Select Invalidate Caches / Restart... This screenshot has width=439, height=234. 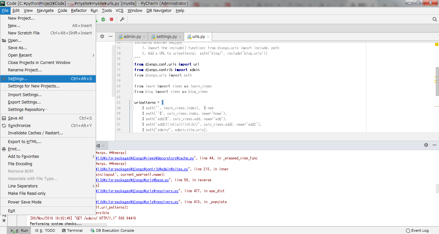[x=48, y=133]
